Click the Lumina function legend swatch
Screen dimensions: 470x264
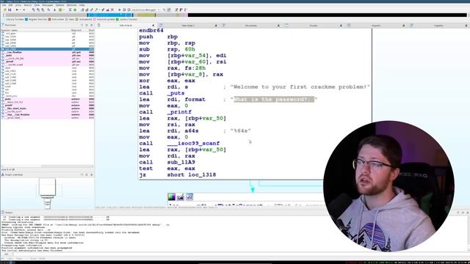click(x=117, y=20)
